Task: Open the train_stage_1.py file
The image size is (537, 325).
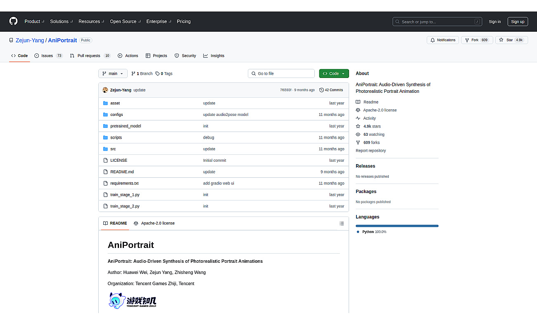Action: pos(125,195)
